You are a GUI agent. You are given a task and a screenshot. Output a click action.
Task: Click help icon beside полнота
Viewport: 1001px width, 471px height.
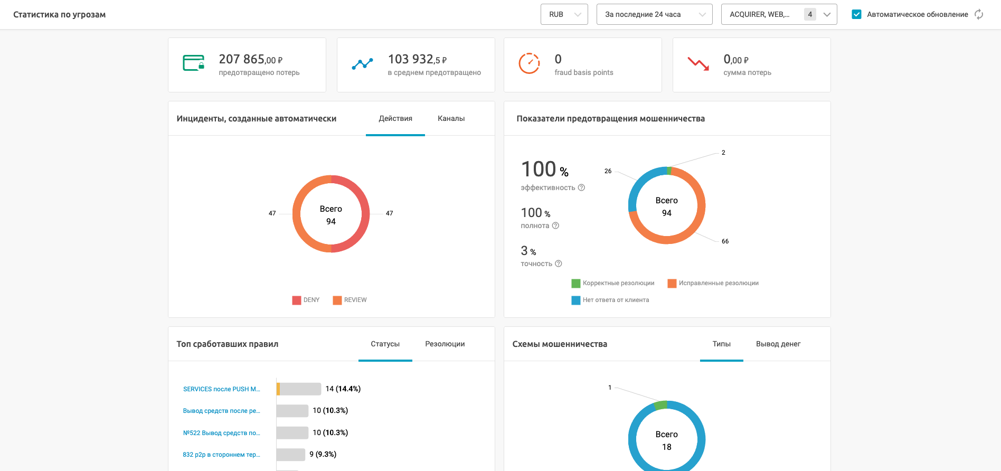[x=555, y=225]
